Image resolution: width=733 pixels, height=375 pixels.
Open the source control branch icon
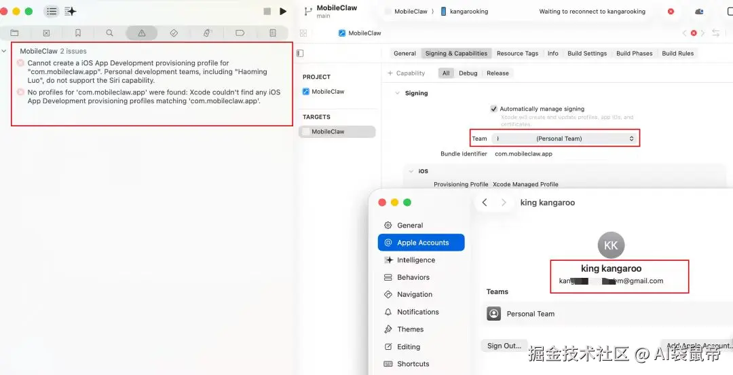(308, 12)
